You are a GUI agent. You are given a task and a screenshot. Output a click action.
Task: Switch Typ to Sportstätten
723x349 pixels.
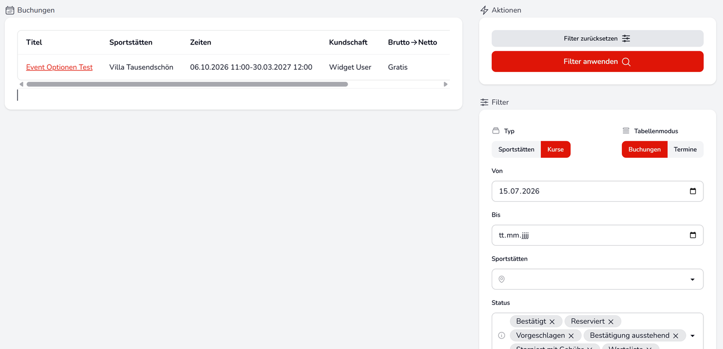pos(516,149)
